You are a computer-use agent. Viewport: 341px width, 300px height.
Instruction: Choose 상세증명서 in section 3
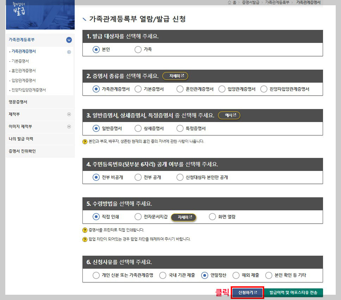tap(138, 128)
